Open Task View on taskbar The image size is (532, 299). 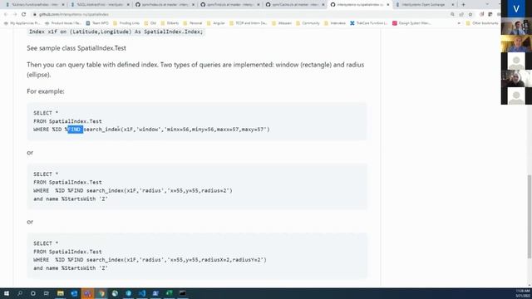click(47, 293)
